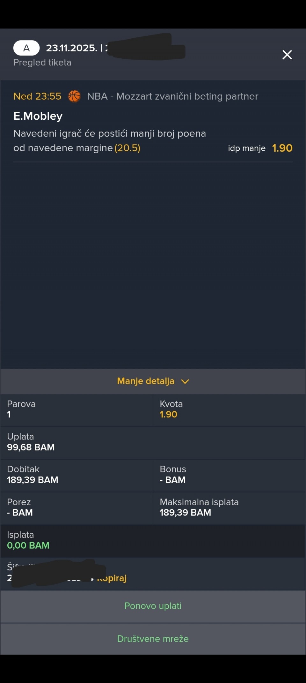Open 'Društvene mreže' sharing option

coord(153,638)
